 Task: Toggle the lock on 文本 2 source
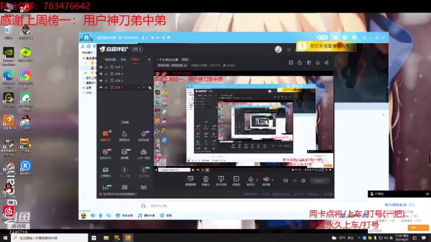[x=106, y=67]
